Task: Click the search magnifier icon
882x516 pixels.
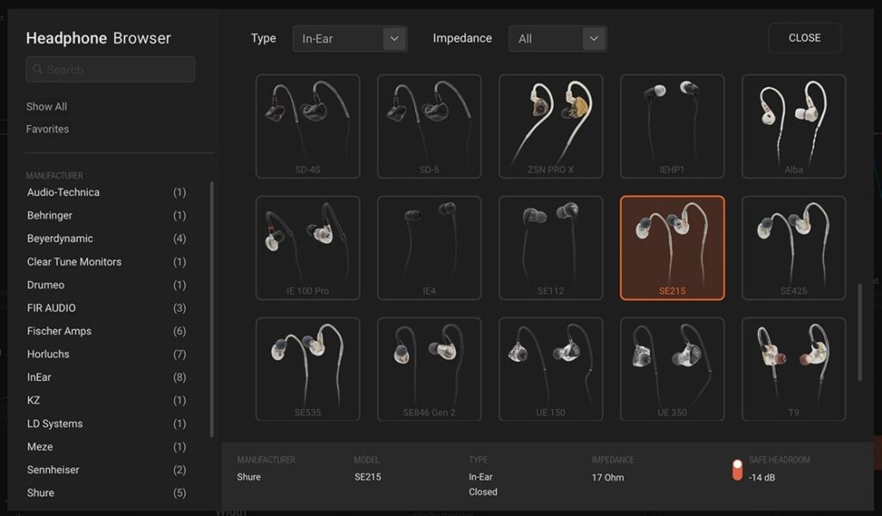Action: click(x=38, y=69)
